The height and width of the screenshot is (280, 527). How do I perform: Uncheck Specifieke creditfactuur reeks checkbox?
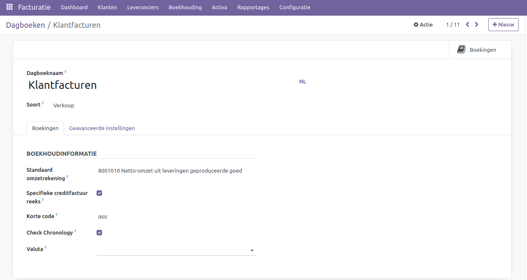pos(99,193)
